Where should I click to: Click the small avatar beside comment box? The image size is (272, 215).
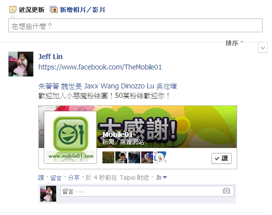pyautogui.click(x=48, y=194)
